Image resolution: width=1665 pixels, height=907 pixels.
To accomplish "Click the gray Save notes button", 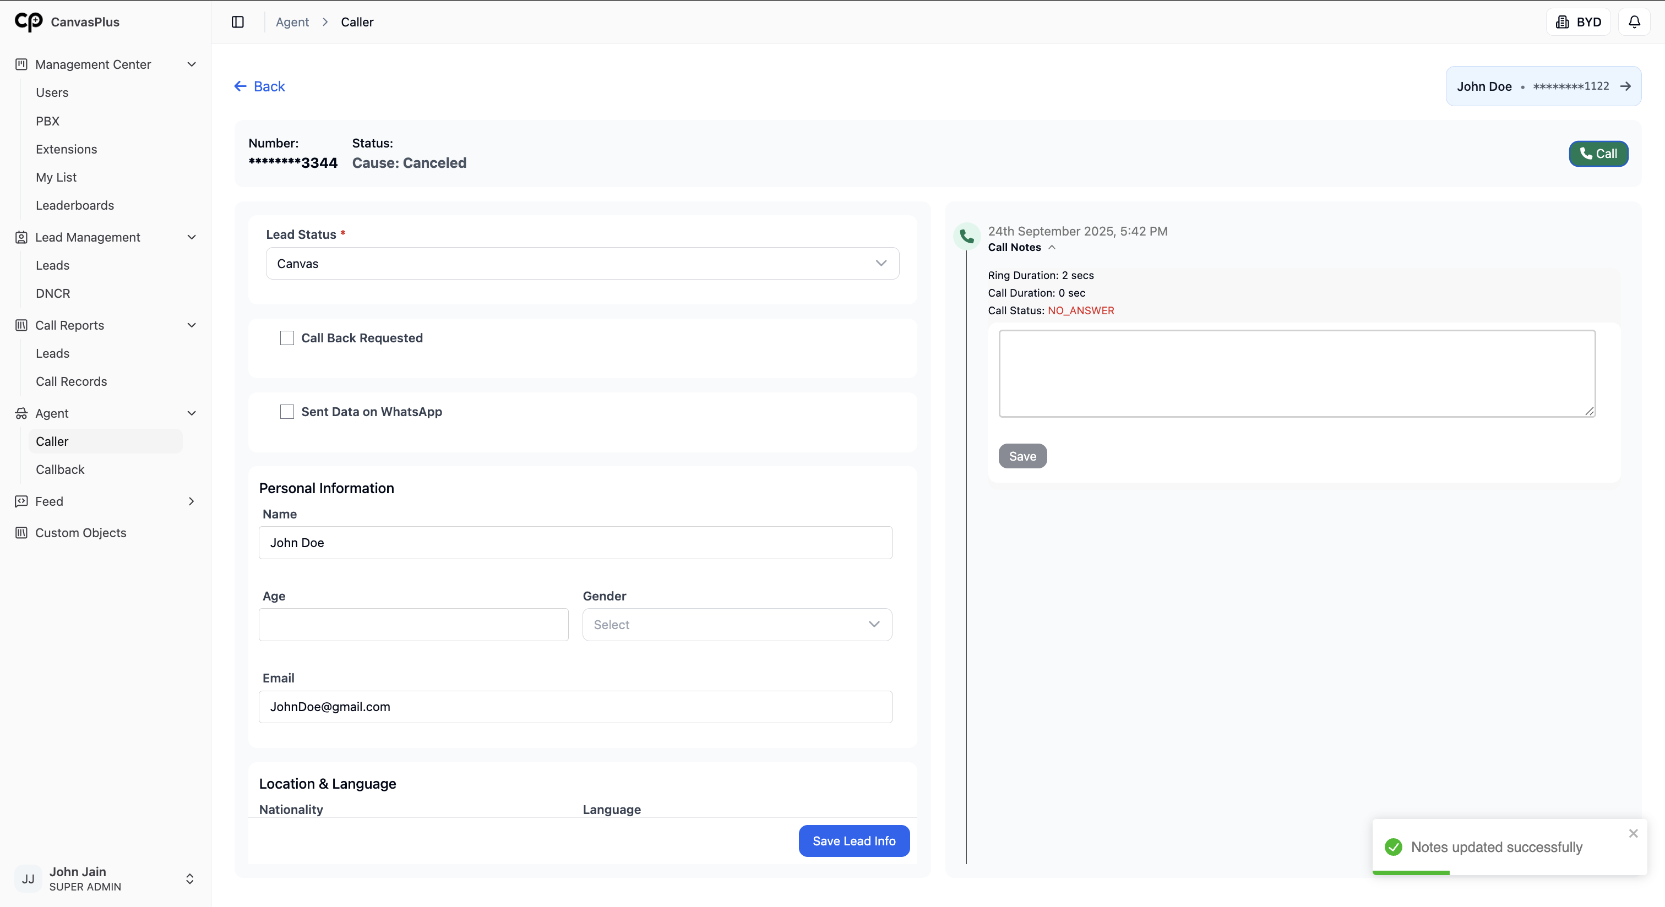I will coord(1022,456).
